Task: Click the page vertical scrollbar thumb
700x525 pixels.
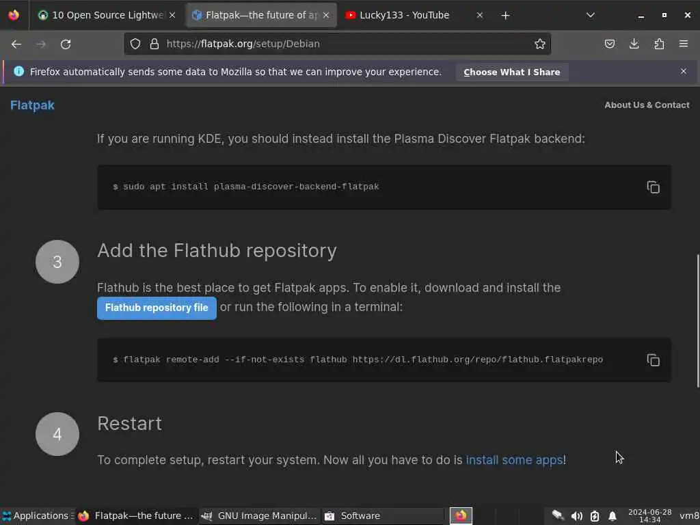Action: click(698, 321)
